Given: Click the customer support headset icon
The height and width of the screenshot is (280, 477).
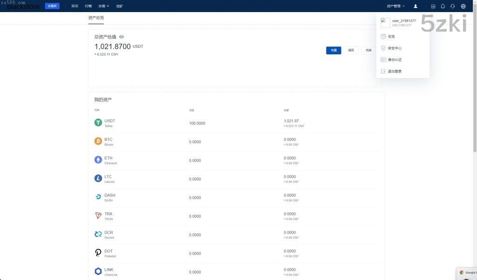Looking at the screenshot, I should [452, 6].
